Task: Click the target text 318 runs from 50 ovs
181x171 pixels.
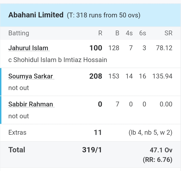Action: [103, 15]
